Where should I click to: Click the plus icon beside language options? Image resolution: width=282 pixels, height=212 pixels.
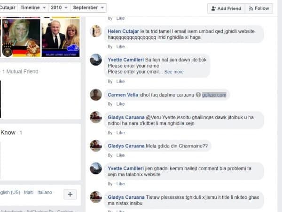tap(69, 194)
